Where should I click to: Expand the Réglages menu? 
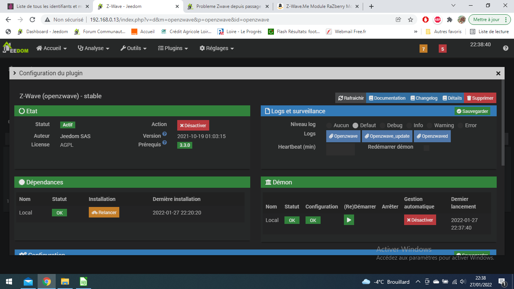[217, 48]
